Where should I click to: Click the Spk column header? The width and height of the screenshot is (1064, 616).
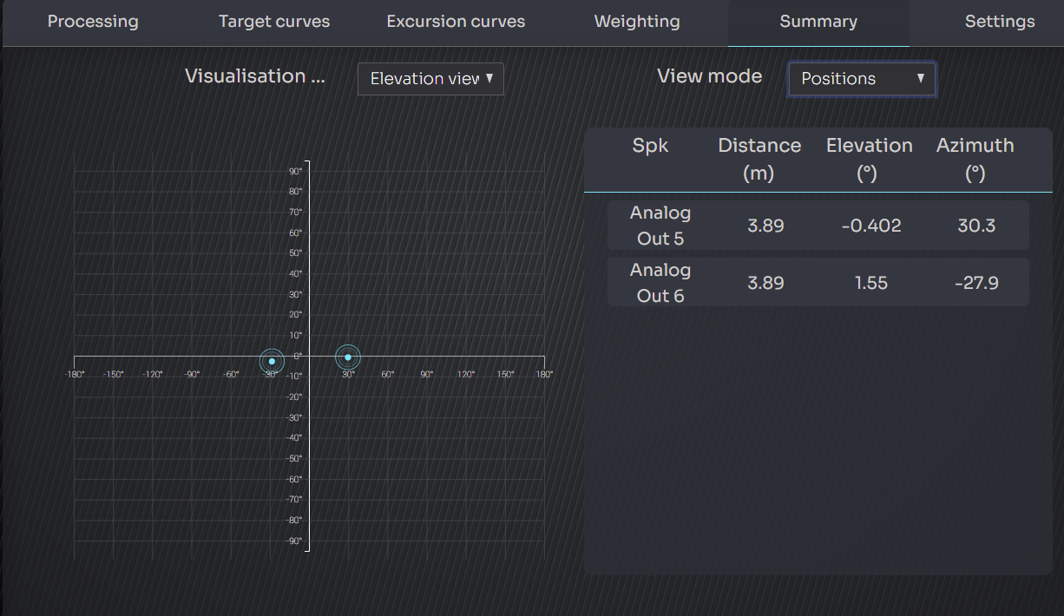pos(650,146)
